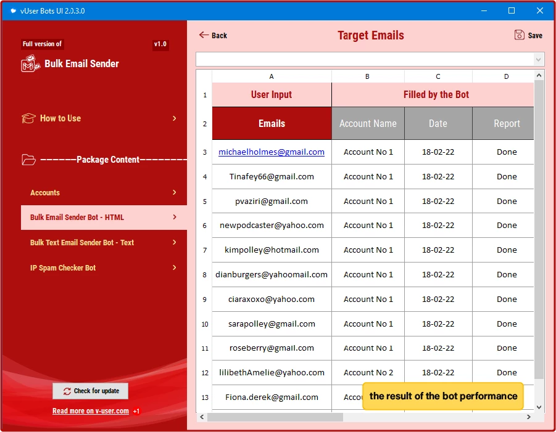The width and height of the screenshot is (556, 432).
Task: Click the horizontal scrollbar thumb
Action: tap(275, 417)
